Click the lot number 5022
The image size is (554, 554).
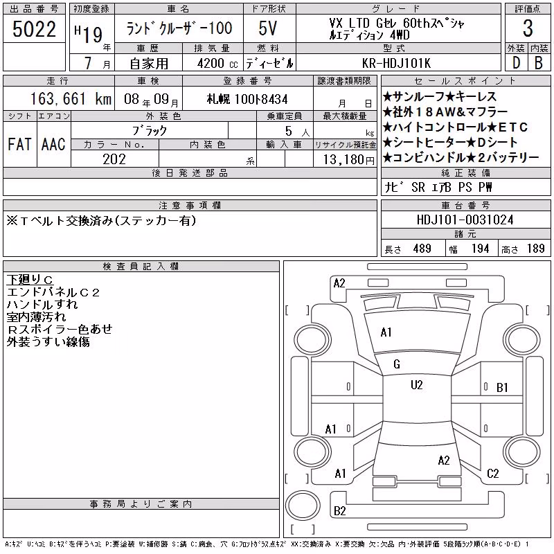34,29
